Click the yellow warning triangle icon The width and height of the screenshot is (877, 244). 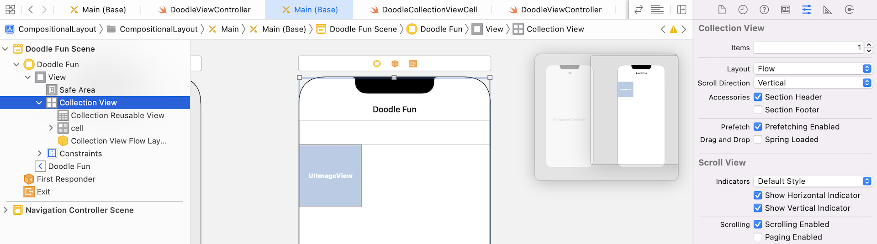point(673,29)
